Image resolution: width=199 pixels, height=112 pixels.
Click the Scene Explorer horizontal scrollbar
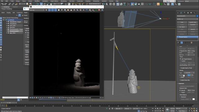pos(15,97)
